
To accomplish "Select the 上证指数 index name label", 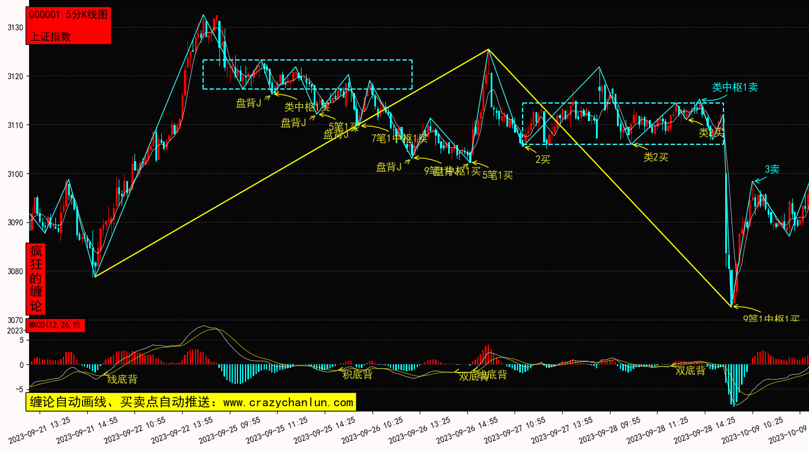I will point(50,36).
